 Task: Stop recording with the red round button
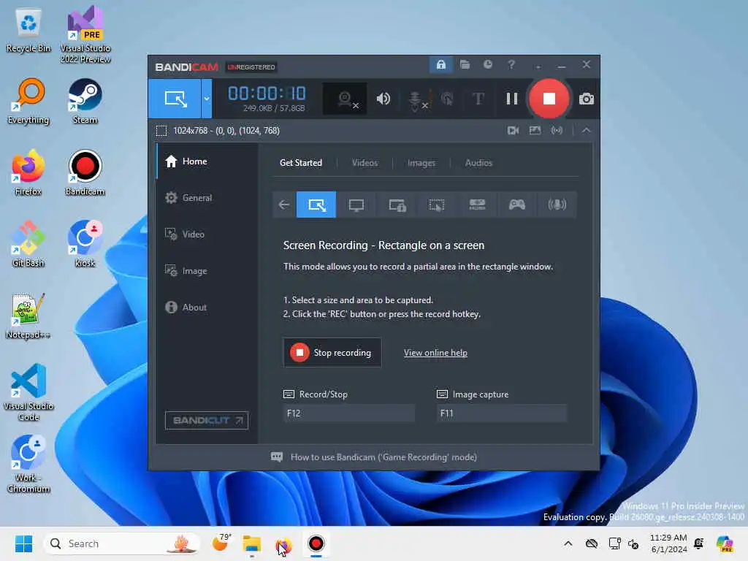coord(549,99)
